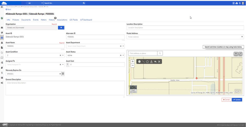Open the user profile avatar
The width and height of the screenshot is (246, 127).
tap(243, 3)
